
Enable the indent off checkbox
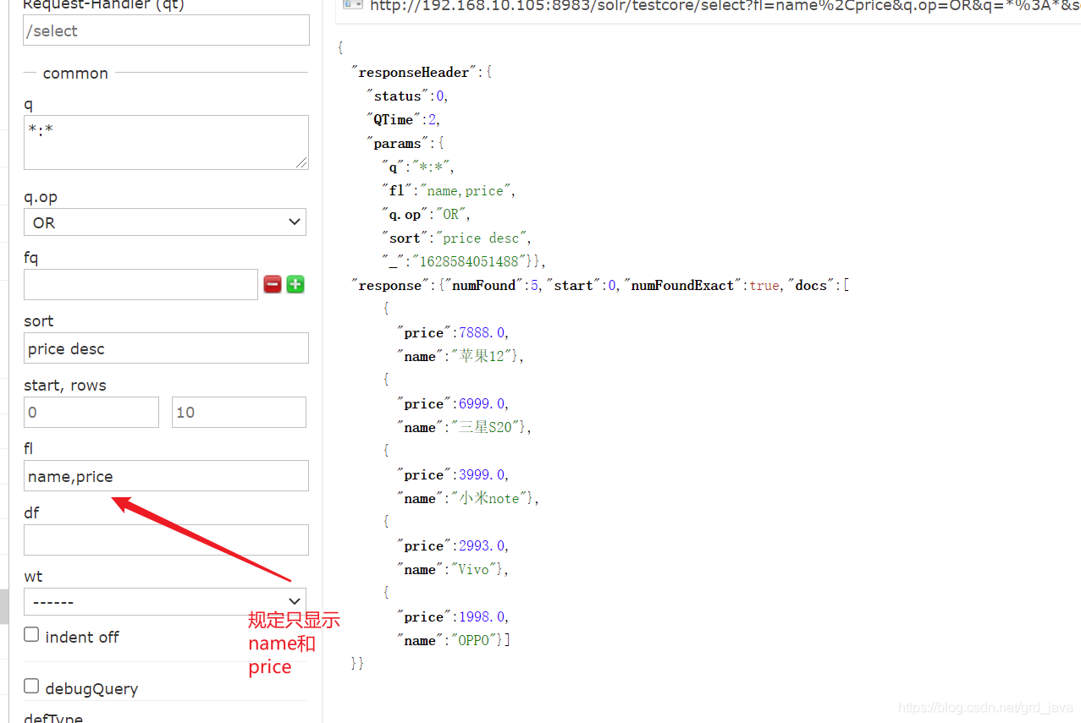tap(31, 634)
